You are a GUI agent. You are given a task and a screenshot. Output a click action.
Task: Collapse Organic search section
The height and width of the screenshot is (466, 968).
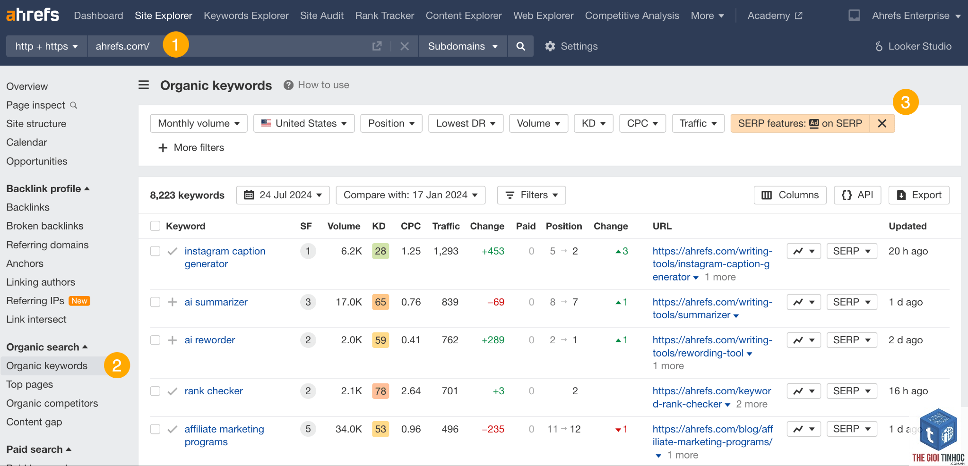(x=47, y=347)
